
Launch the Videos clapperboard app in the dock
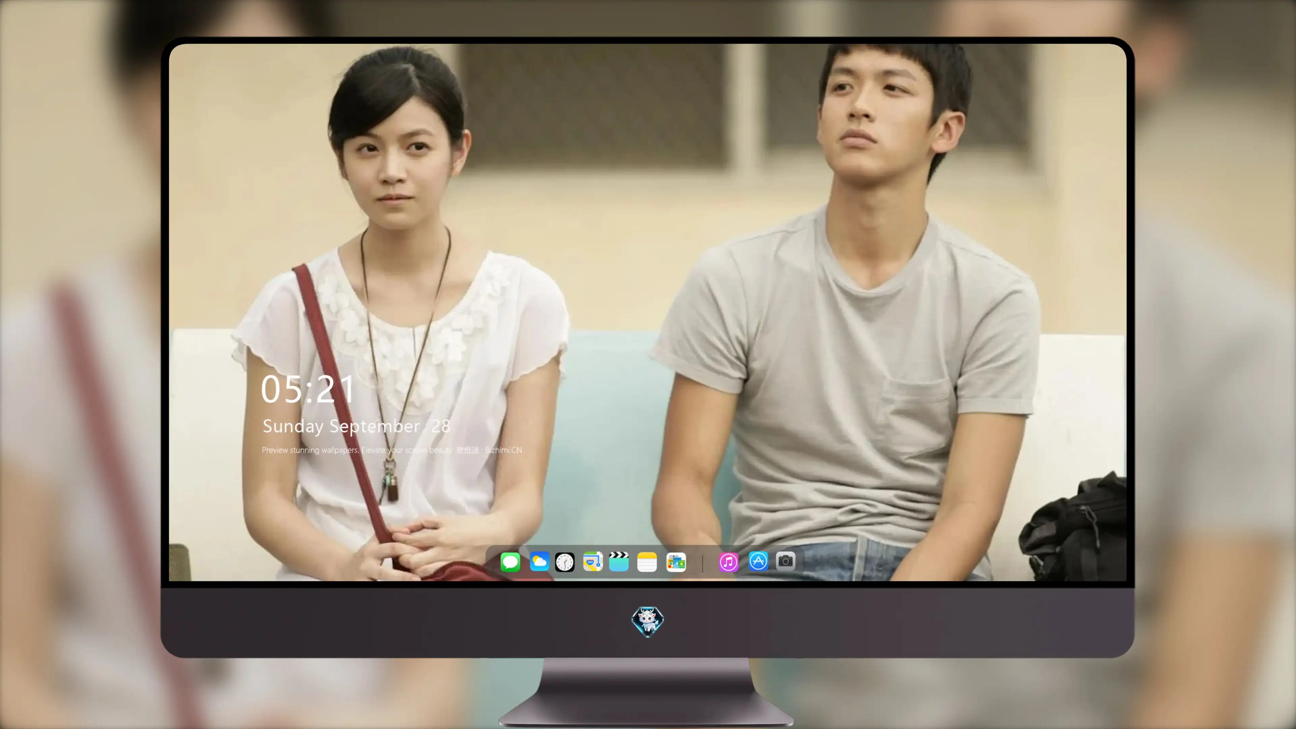(619, 562)
